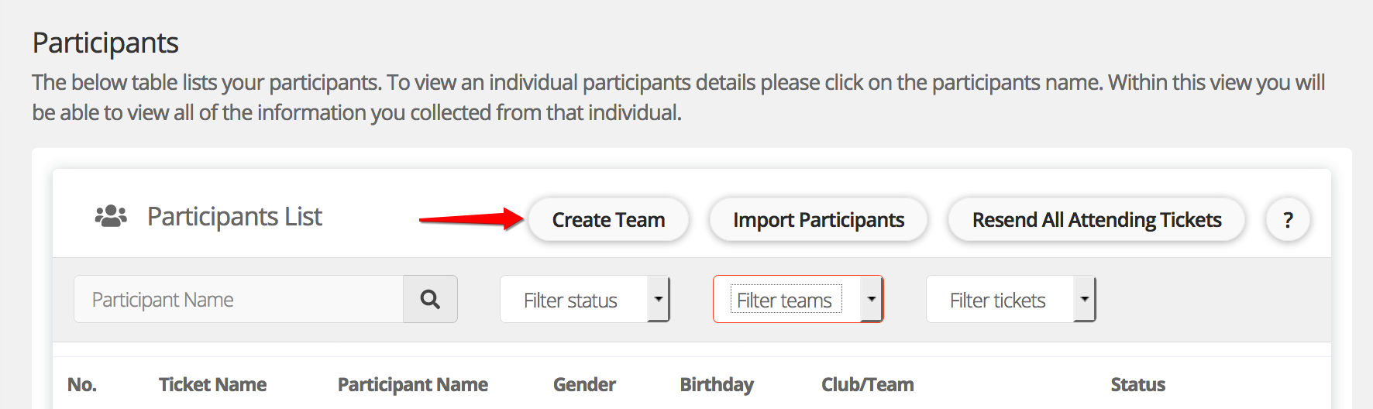Focus the Participant Name search field
Image resolution: width=1373 pixels, height=409 pixels.
tap(239, 299)
